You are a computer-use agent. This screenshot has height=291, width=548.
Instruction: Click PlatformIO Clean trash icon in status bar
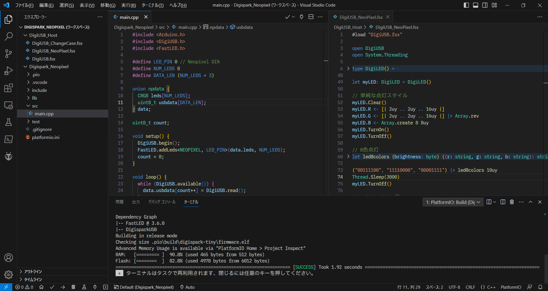tap(73, 287)
